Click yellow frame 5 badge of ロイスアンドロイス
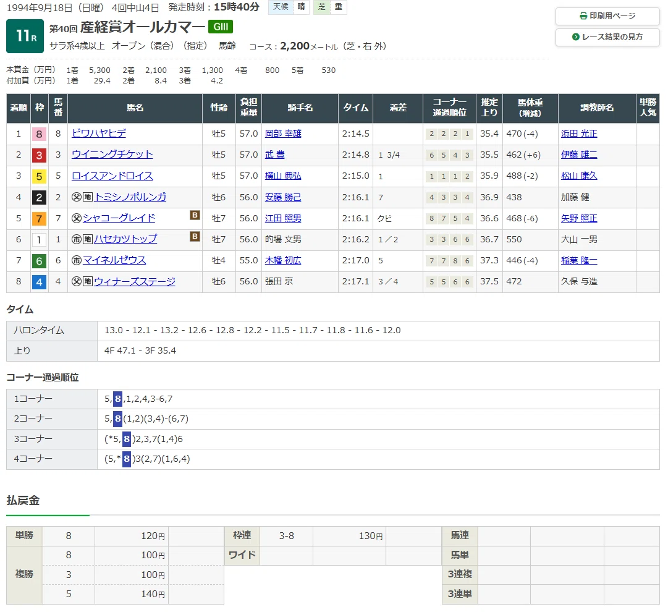This screenshot has width=668, height=612. coord(39,176)
